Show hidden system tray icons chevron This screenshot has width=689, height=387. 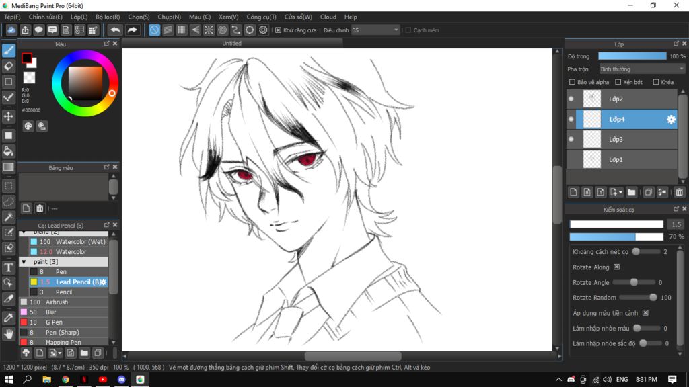tap(558, 379)
